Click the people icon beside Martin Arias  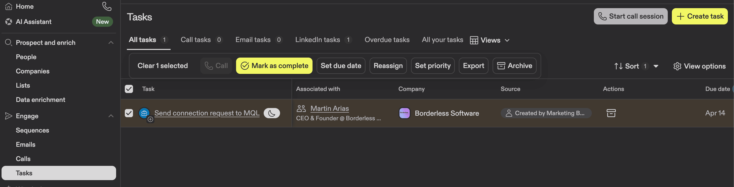[301, 108]
